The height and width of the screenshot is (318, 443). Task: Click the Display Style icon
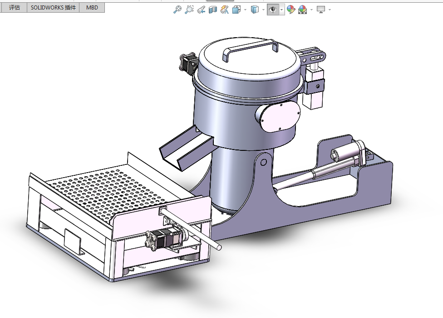pos(255,10)
